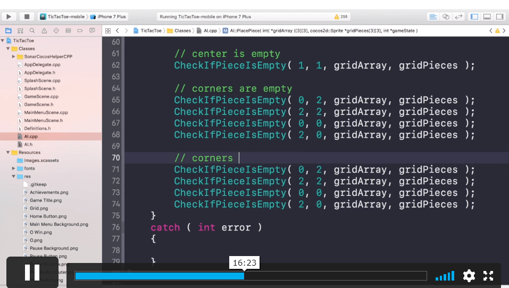Open the Project navigator tab
Image resolution: width=509 pixels, height=288 pixels.
9,30
